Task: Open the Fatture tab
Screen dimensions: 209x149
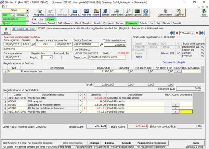Action: click(x=120, y=23)
